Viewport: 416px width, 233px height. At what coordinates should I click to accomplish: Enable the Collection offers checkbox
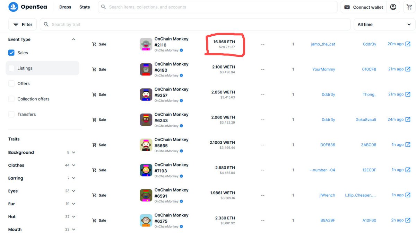click(11, 99)
